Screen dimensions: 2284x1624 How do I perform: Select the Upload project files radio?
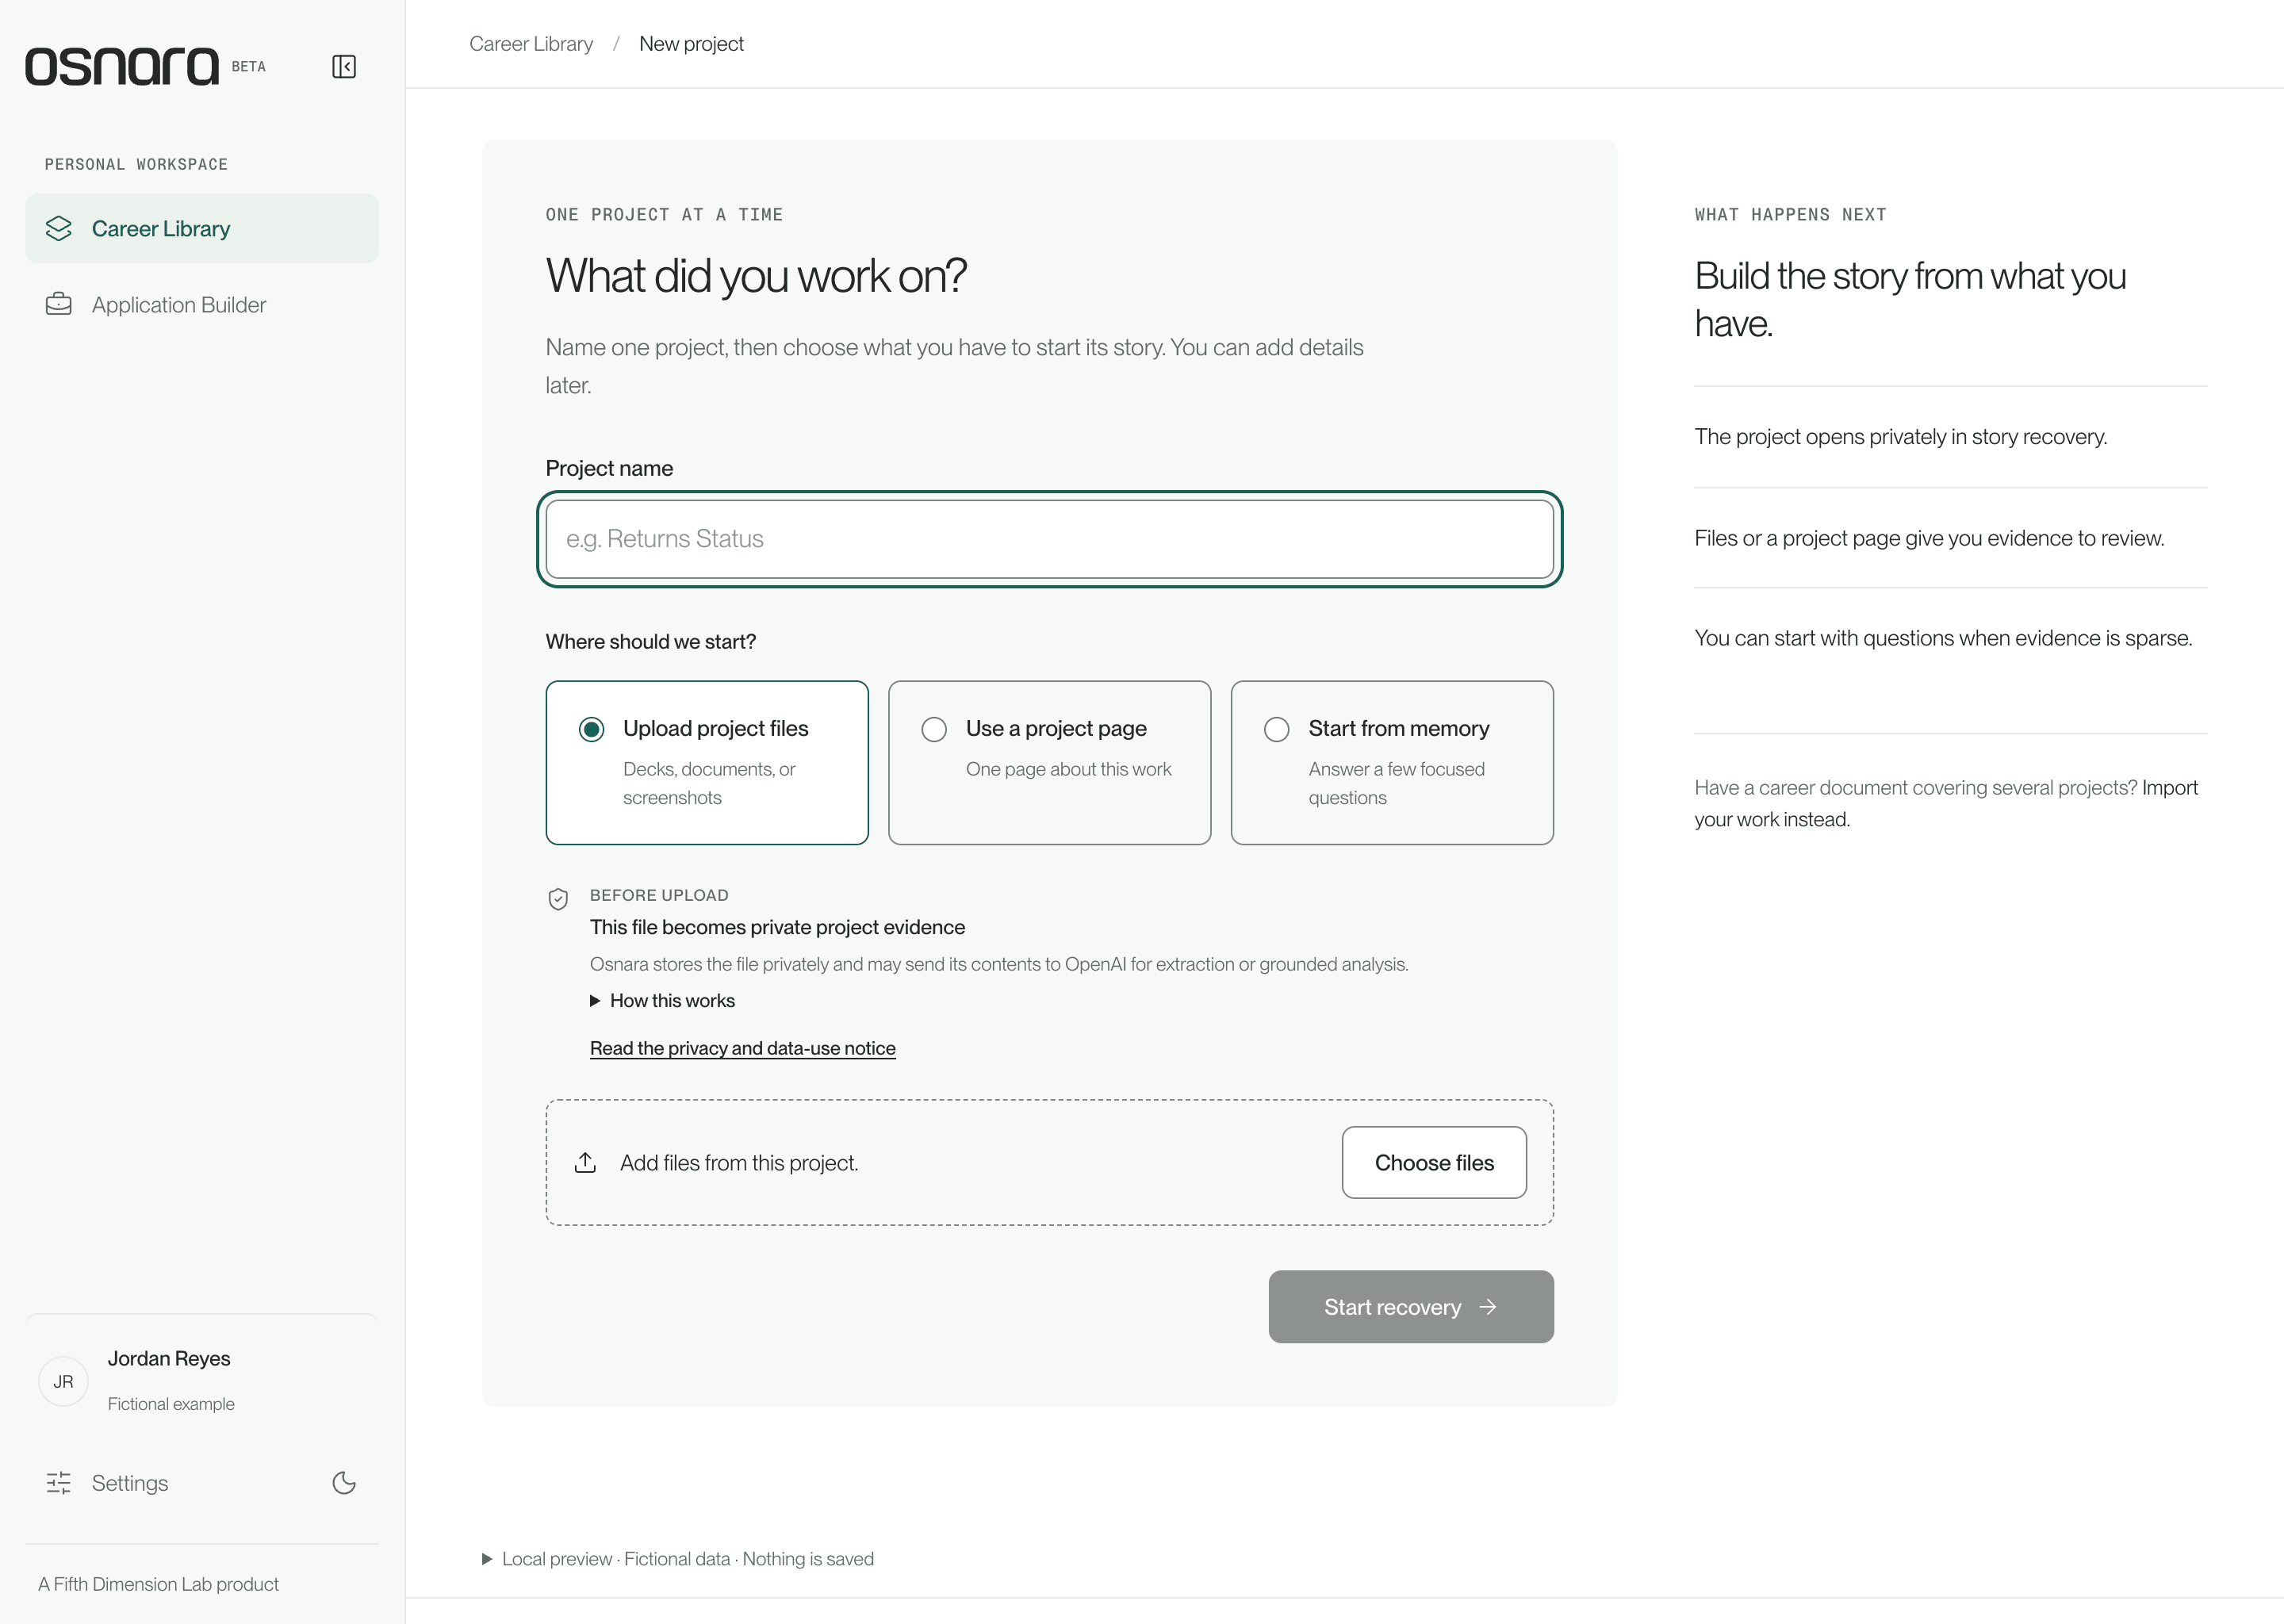[x=591, y=729]
